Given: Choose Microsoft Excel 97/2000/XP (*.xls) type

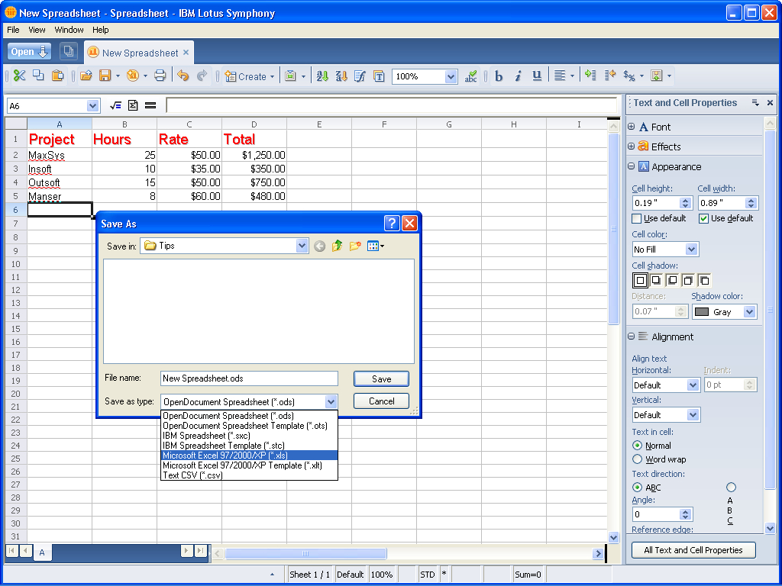Looking at the screenshot, I should pos(248,456).
